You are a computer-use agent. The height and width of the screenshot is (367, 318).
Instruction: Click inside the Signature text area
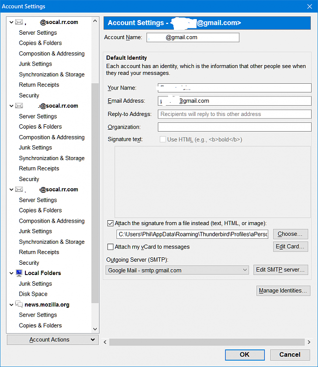click(x=212, y=182)
